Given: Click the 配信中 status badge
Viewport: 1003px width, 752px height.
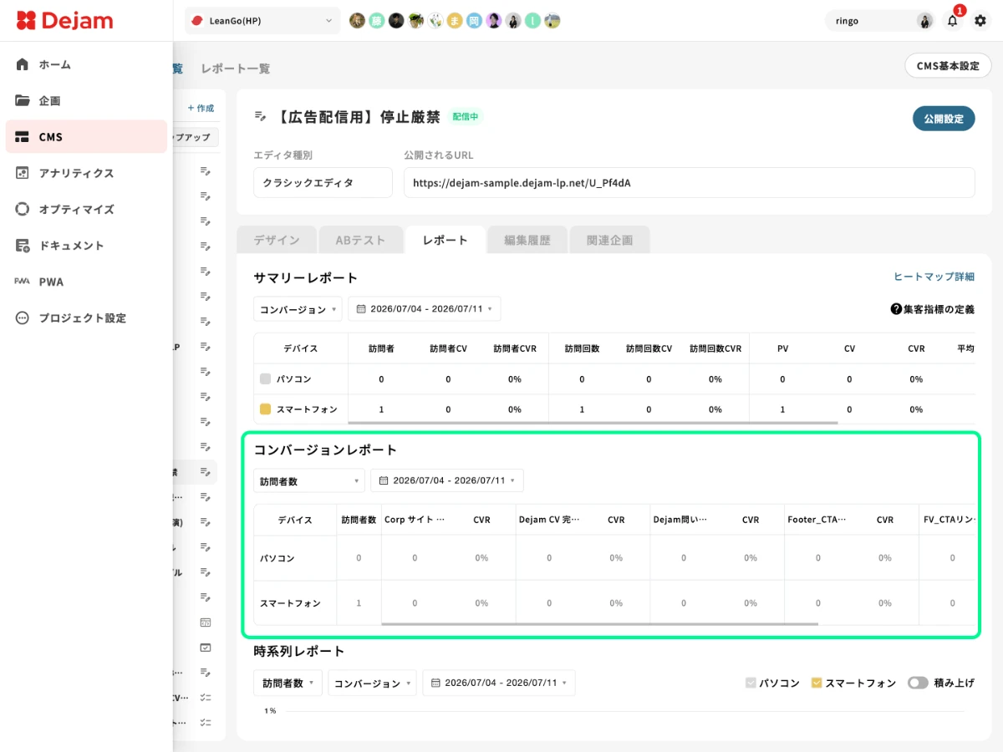Looking at the screenshot, I should [x=466, y=117].
